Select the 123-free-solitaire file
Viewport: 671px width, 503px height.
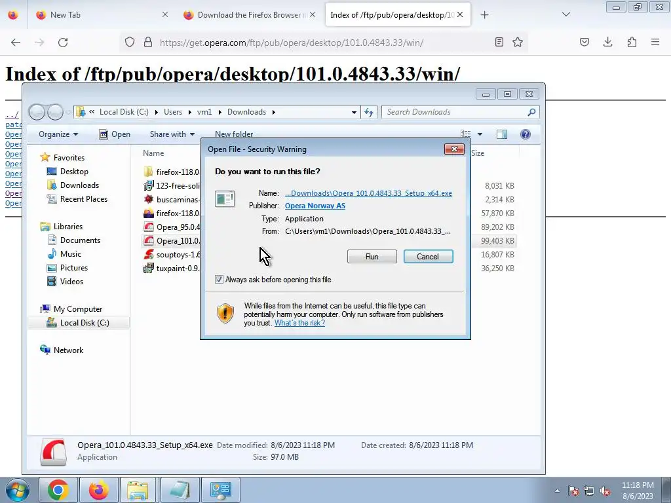click(172, 185)
